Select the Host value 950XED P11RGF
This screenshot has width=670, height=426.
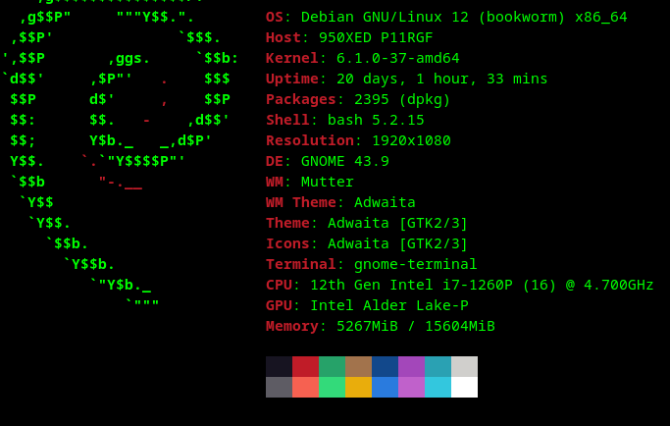[376, 37]
